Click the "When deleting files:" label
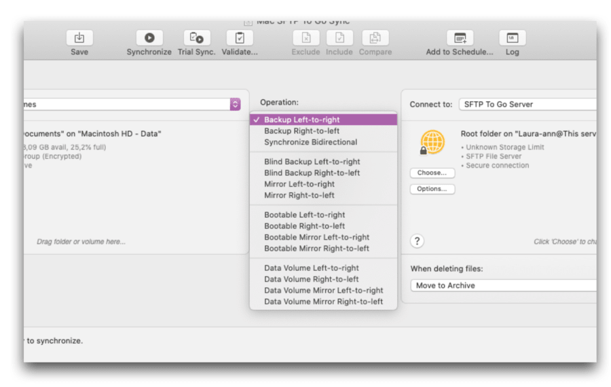611x387 pixels. (x=447, y=268)
